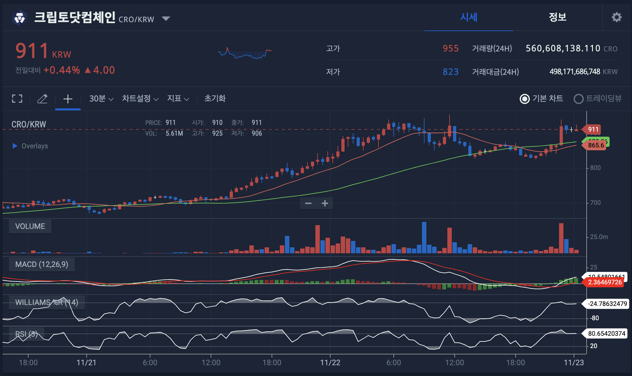Click the fullscreen expand chart icon
The image size is (632, 376).
(17, 99)
